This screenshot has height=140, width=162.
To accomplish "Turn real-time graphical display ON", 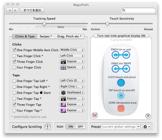I will tap(121, 36).
